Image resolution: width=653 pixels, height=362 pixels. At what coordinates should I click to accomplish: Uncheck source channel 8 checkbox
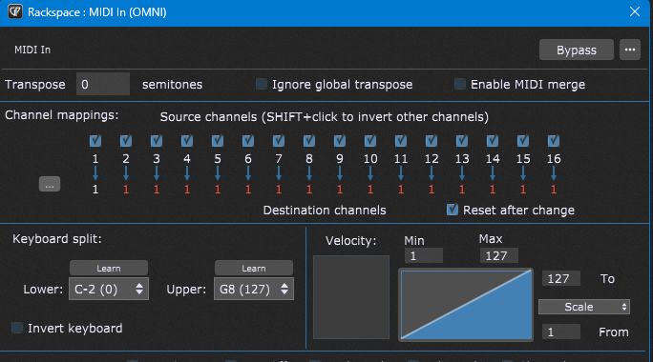(309, 140)
